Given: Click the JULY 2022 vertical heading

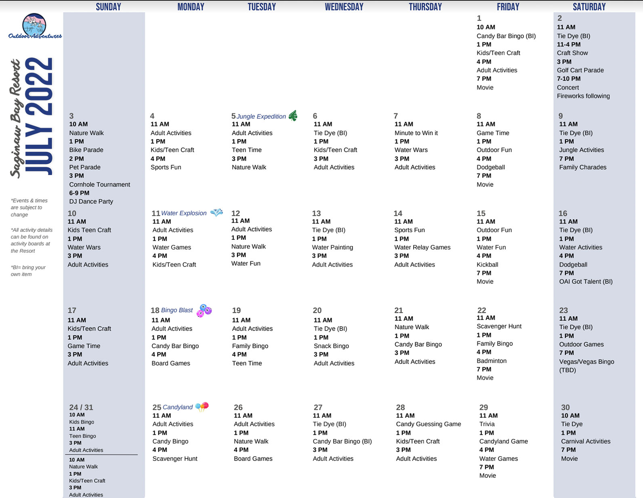Looking at the screenshot, I should tap(39, 116).
